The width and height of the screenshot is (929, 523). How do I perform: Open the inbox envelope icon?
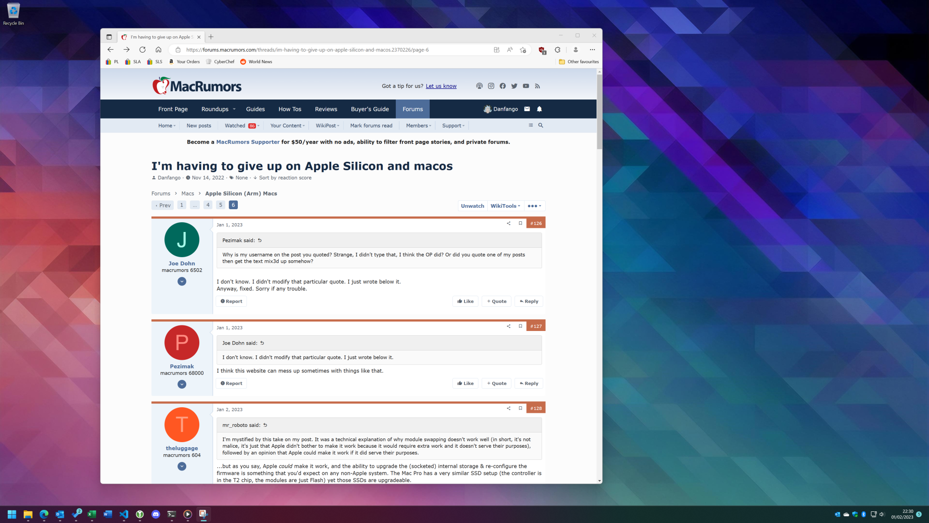pos(527,109)
